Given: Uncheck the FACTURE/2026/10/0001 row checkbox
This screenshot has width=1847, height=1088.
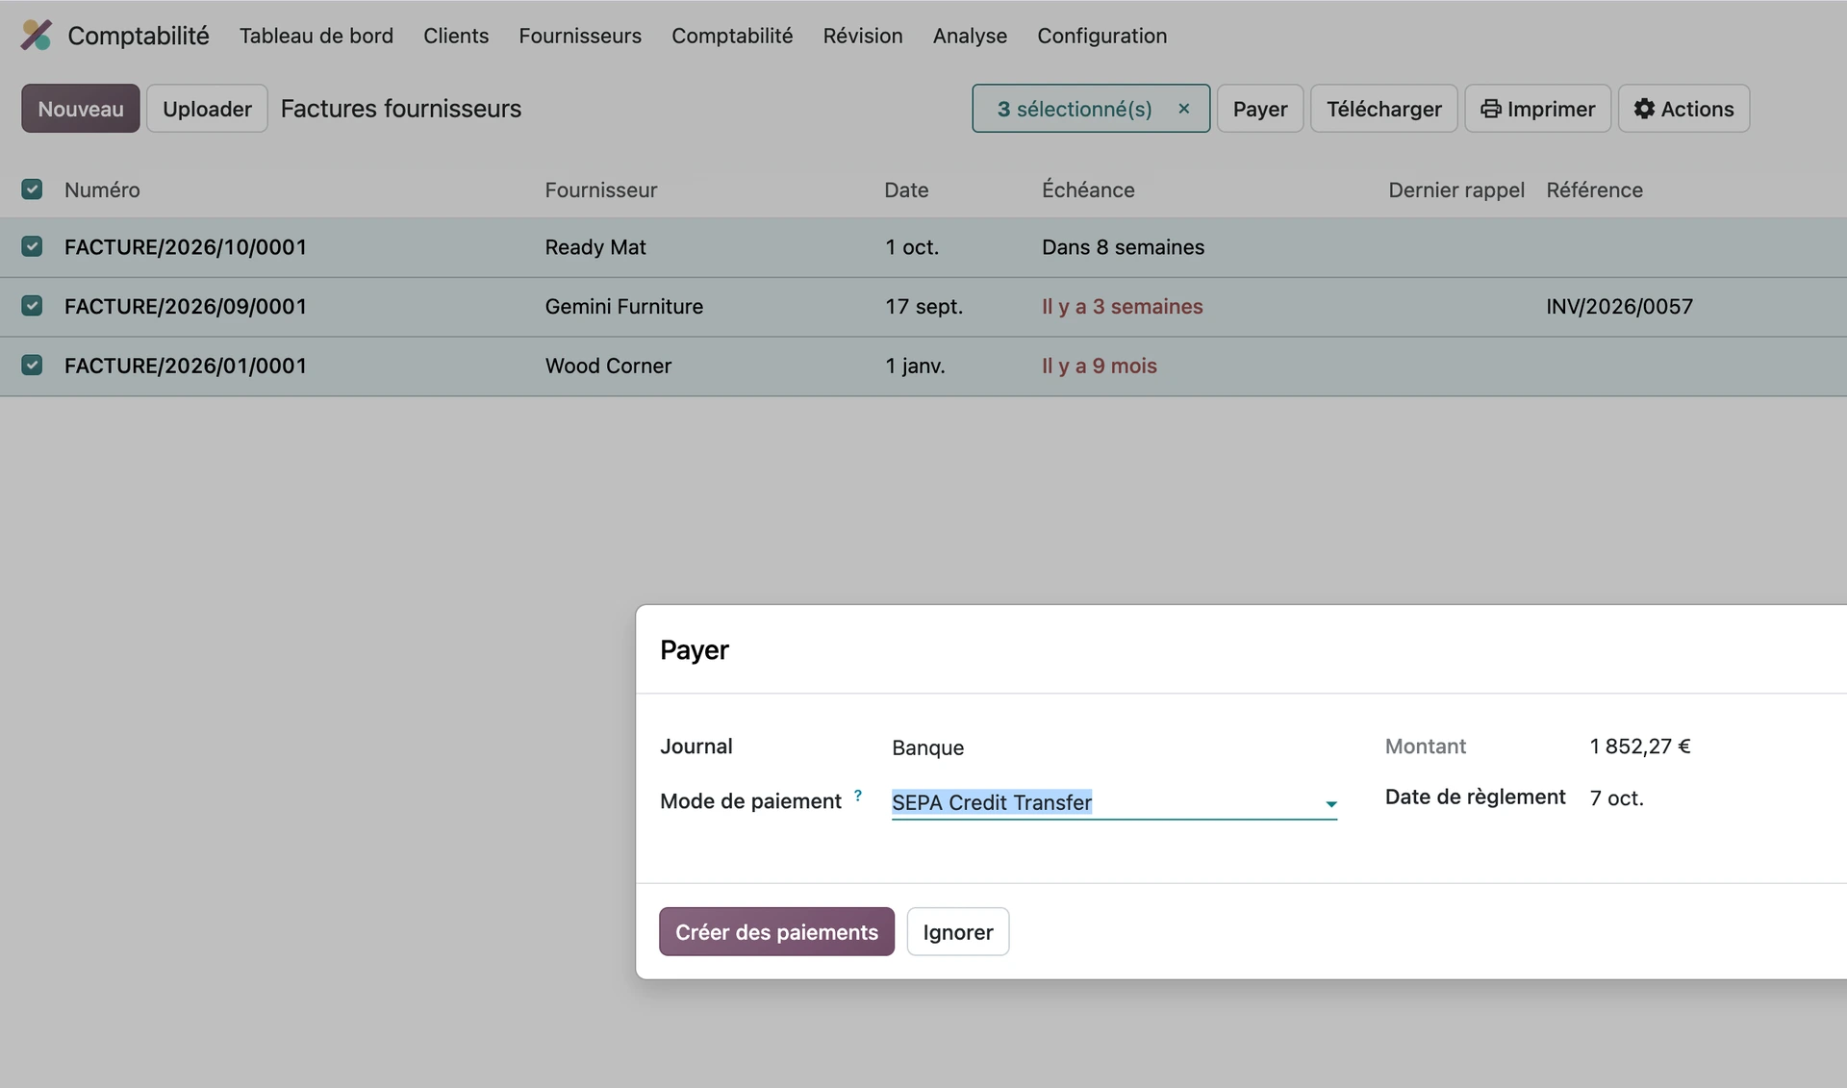Looking at the screenshot, I should 32,246.
